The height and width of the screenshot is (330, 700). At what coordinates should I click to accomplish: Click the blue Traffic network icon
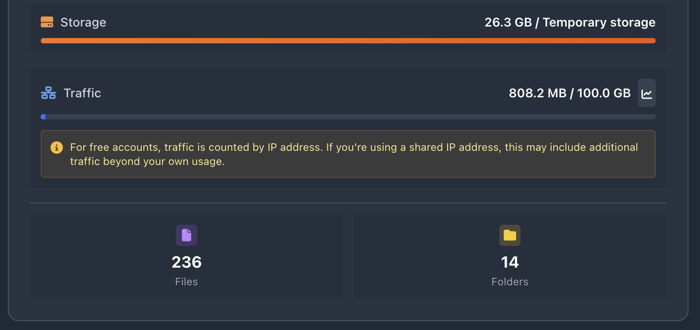48,93
